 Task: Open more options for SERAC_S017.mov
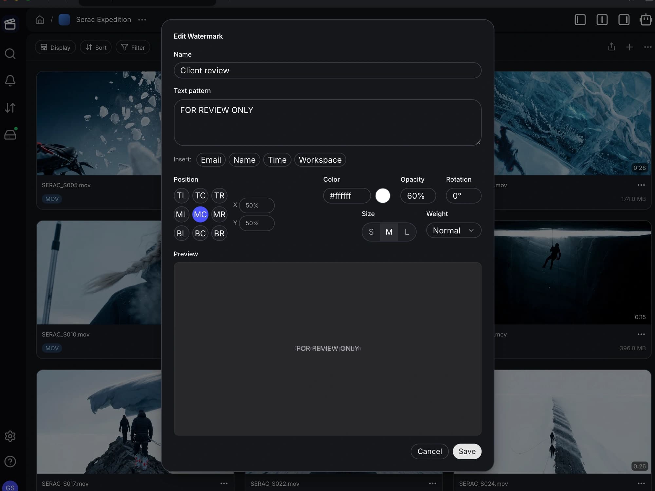coord(224,483)
